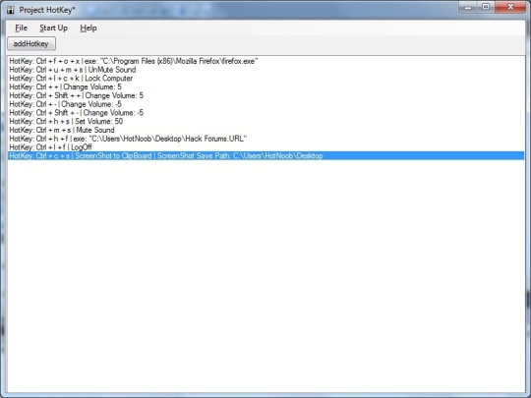The height and width of the screenshot is (398, 531).
Task: Select 'Ctrl + m + s | Mute Sound' row
Action: pyautogui.click(x=265, y=130)
